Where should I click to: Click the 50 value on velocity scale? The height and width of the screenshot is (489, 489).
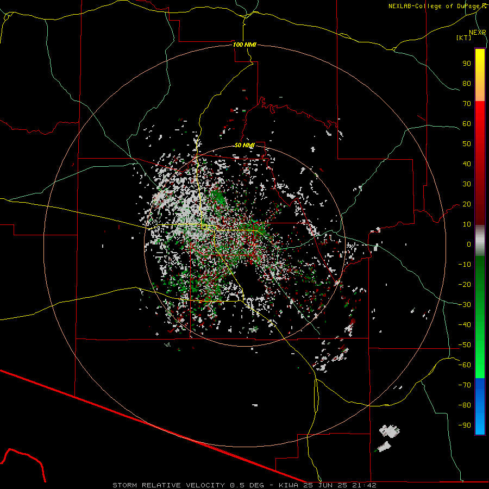tap(467, 144)
